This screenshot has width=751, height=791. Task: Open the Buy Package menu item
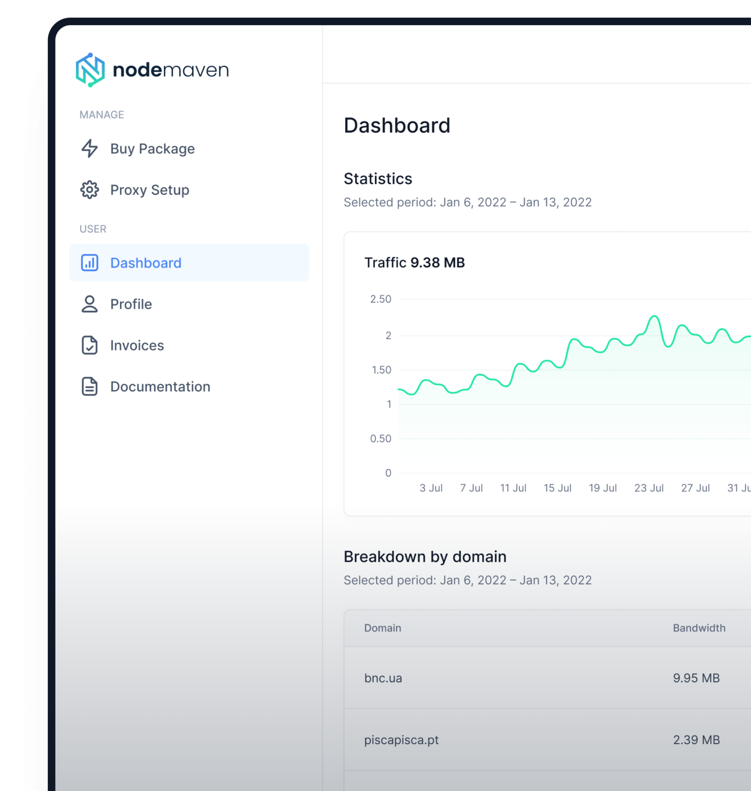(x=152, y=149)
